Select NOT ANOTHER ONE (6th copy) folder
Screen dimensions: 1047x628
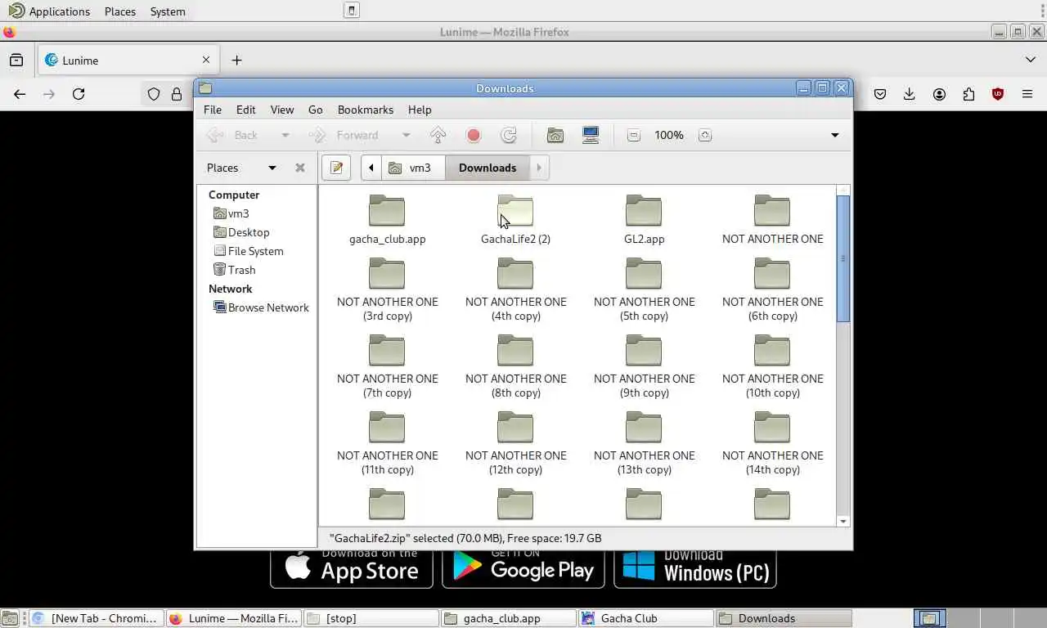pyautogui.click(x=772, y=289)
